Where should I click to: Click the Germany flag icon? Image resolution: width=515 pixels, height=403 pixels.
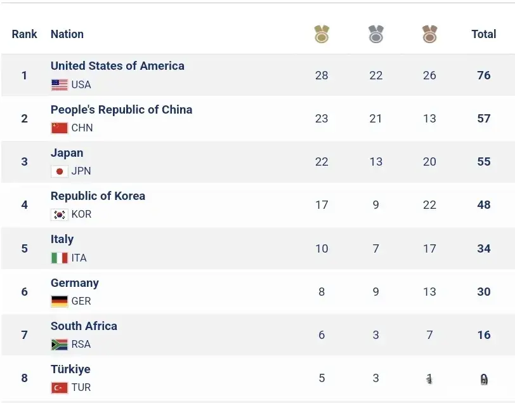point(60,301)
